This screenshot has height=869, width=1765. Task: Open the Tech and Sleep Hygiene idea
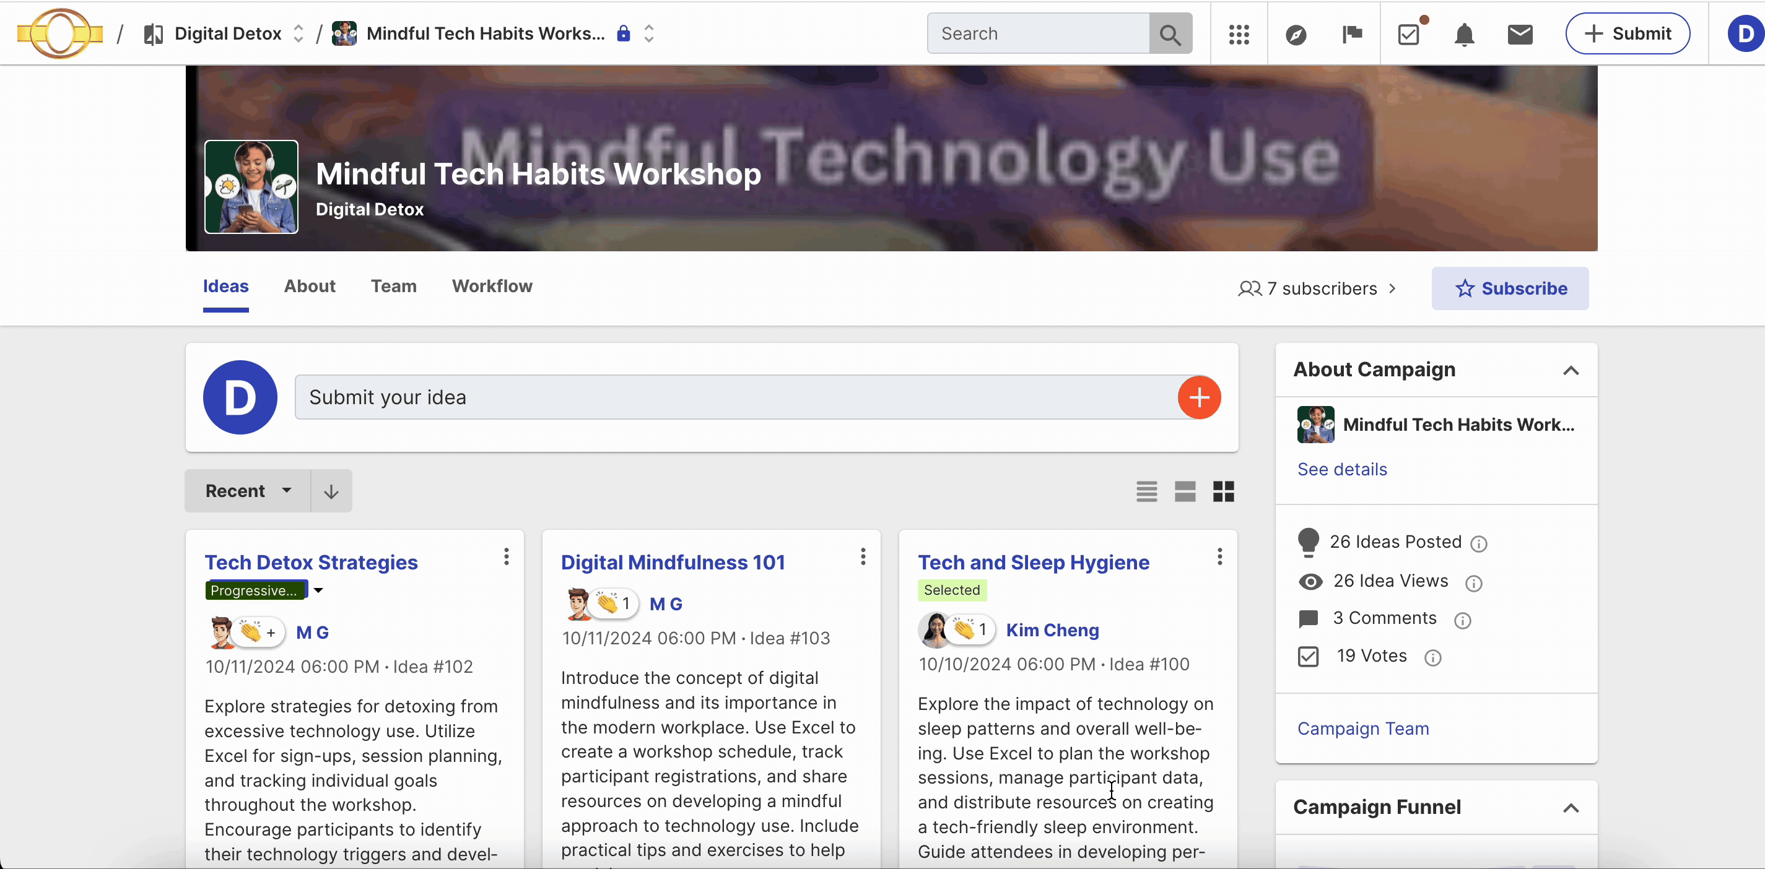(1033, 562)
